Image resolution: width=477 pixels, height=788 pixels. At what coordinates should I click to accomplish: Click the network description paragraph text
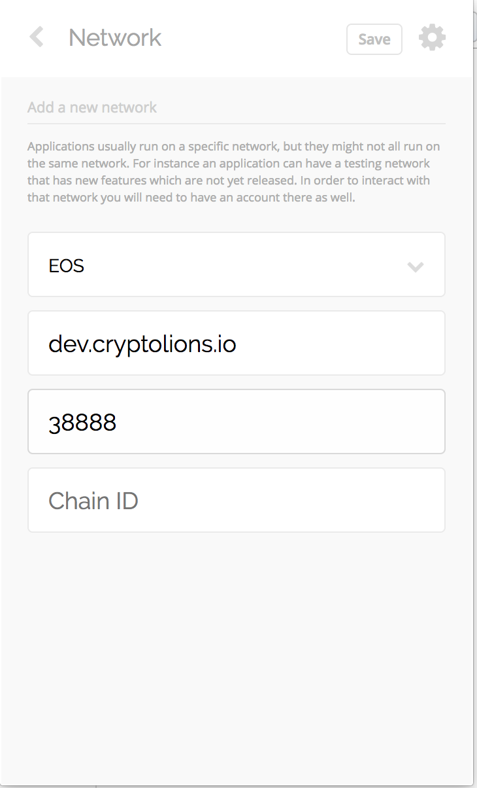[x=229, y=171]
